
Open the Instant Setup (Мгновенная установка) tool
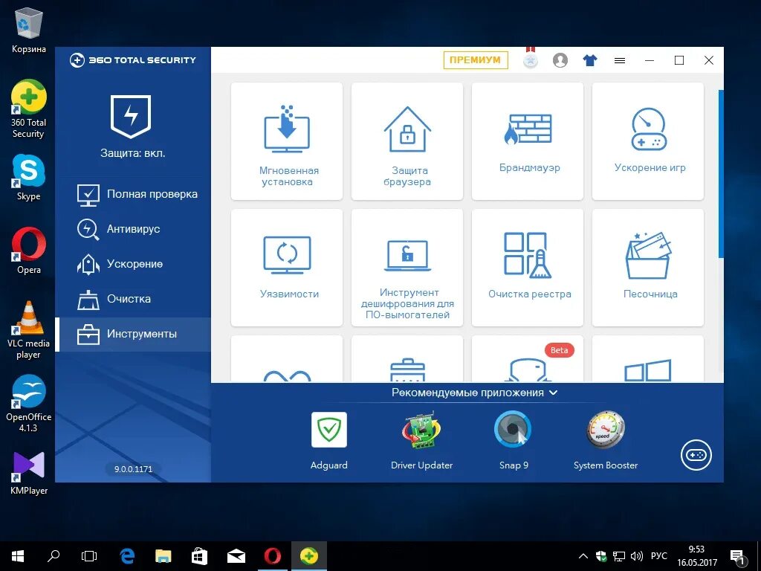287,141
